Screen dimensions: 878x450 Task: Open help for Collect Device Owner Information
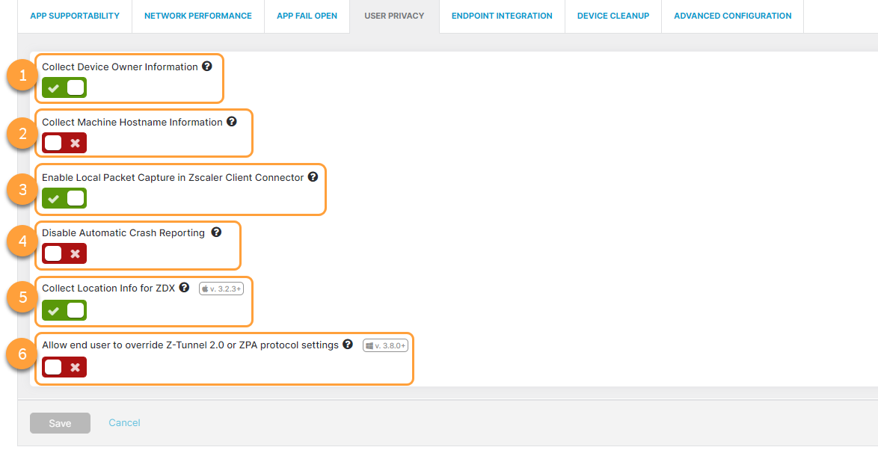coord(207,67)
